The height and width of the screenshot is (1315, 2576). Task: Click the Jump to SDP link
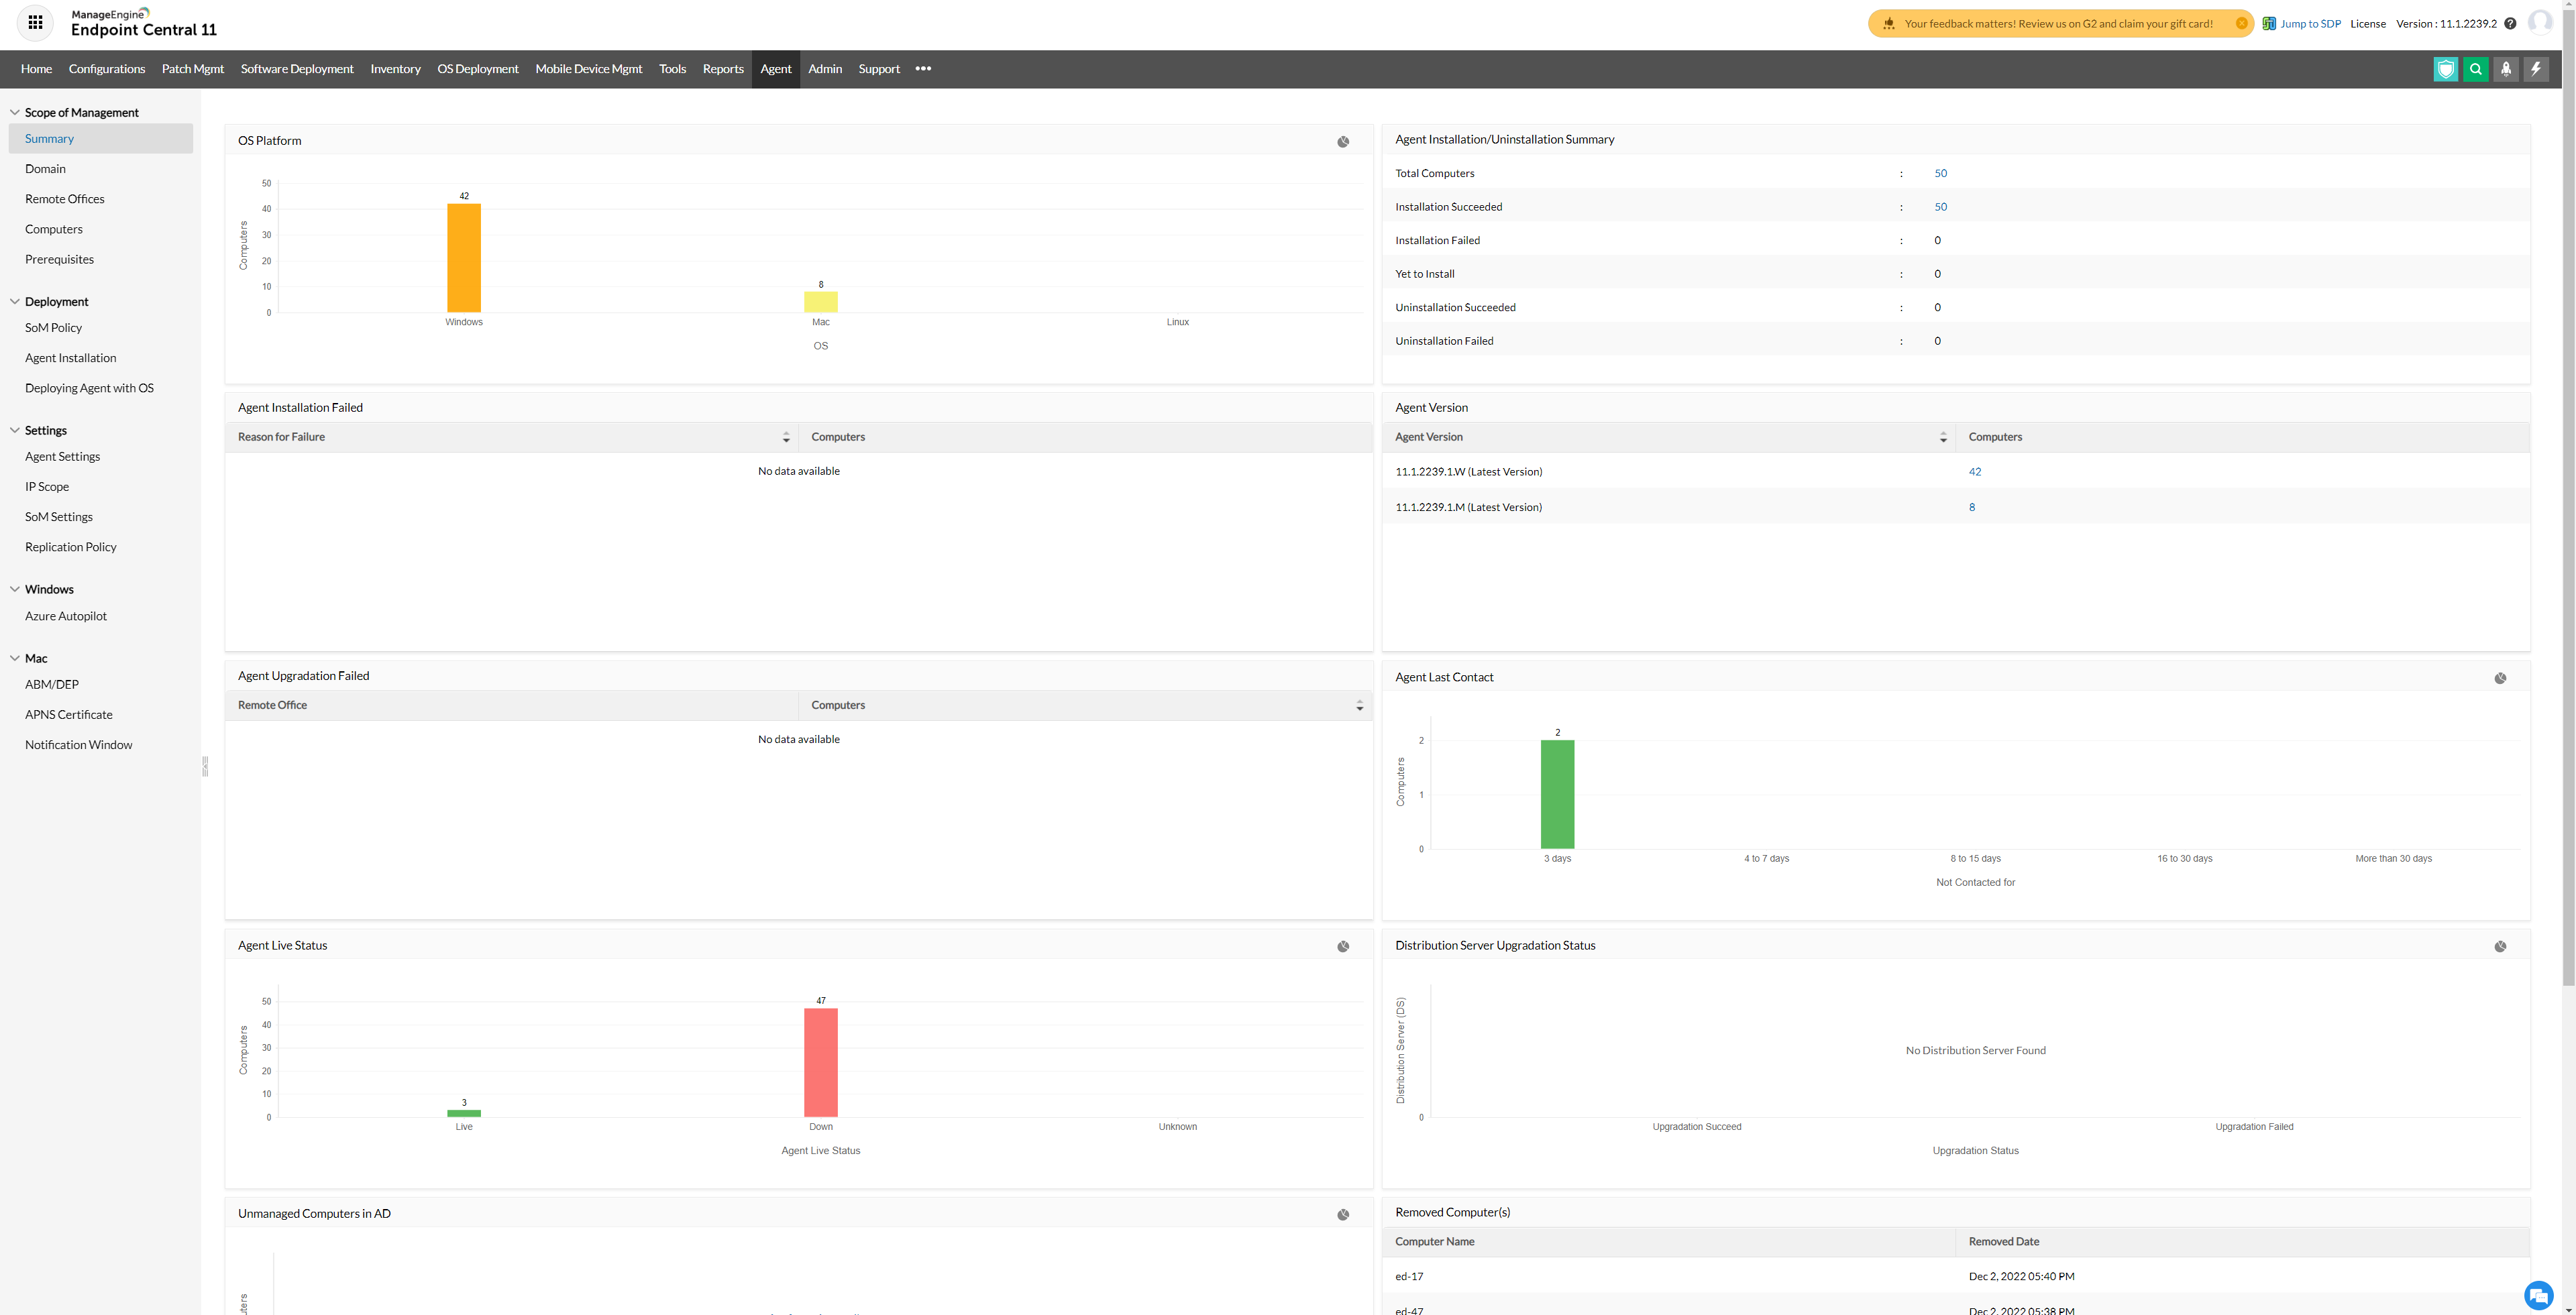pos(2309,24)
